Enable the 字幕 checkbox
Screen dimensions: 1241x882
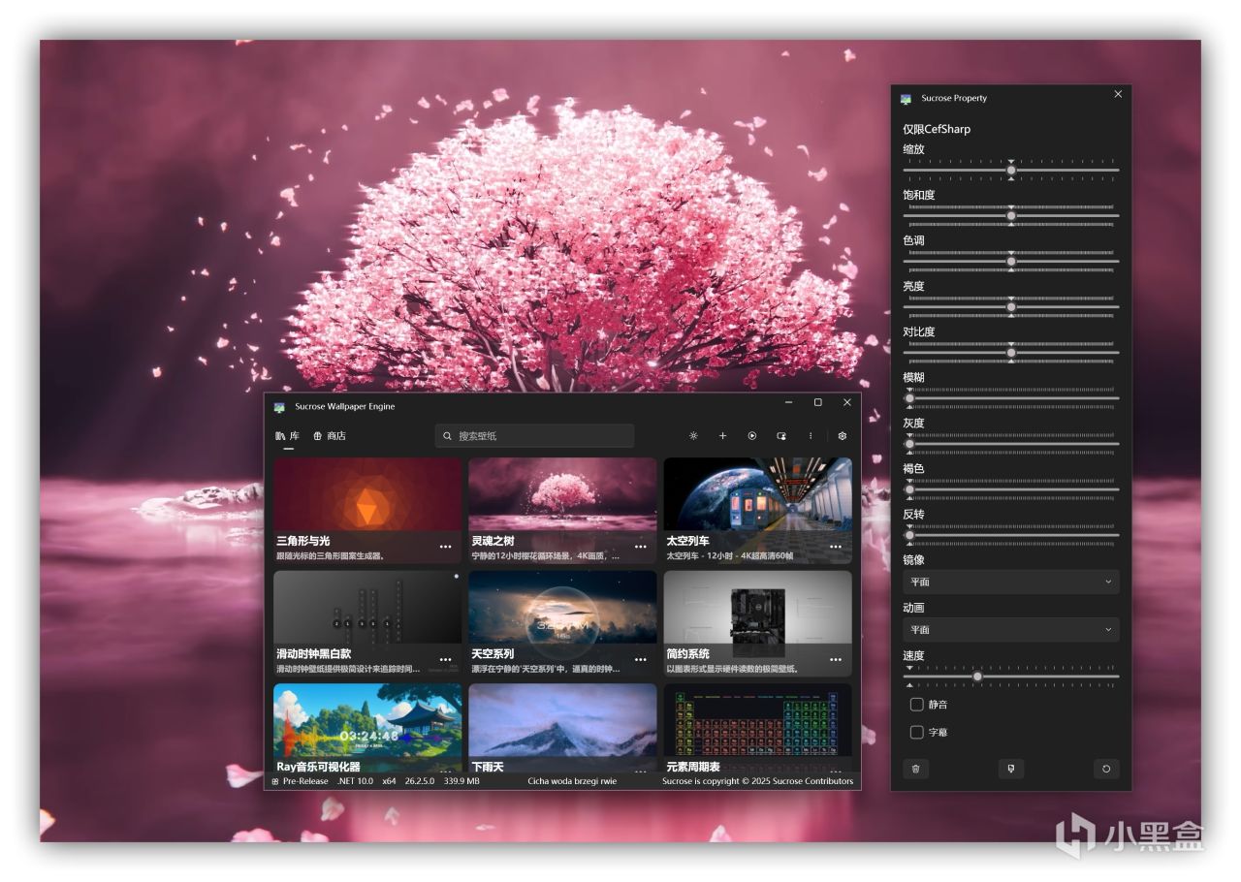916,732
